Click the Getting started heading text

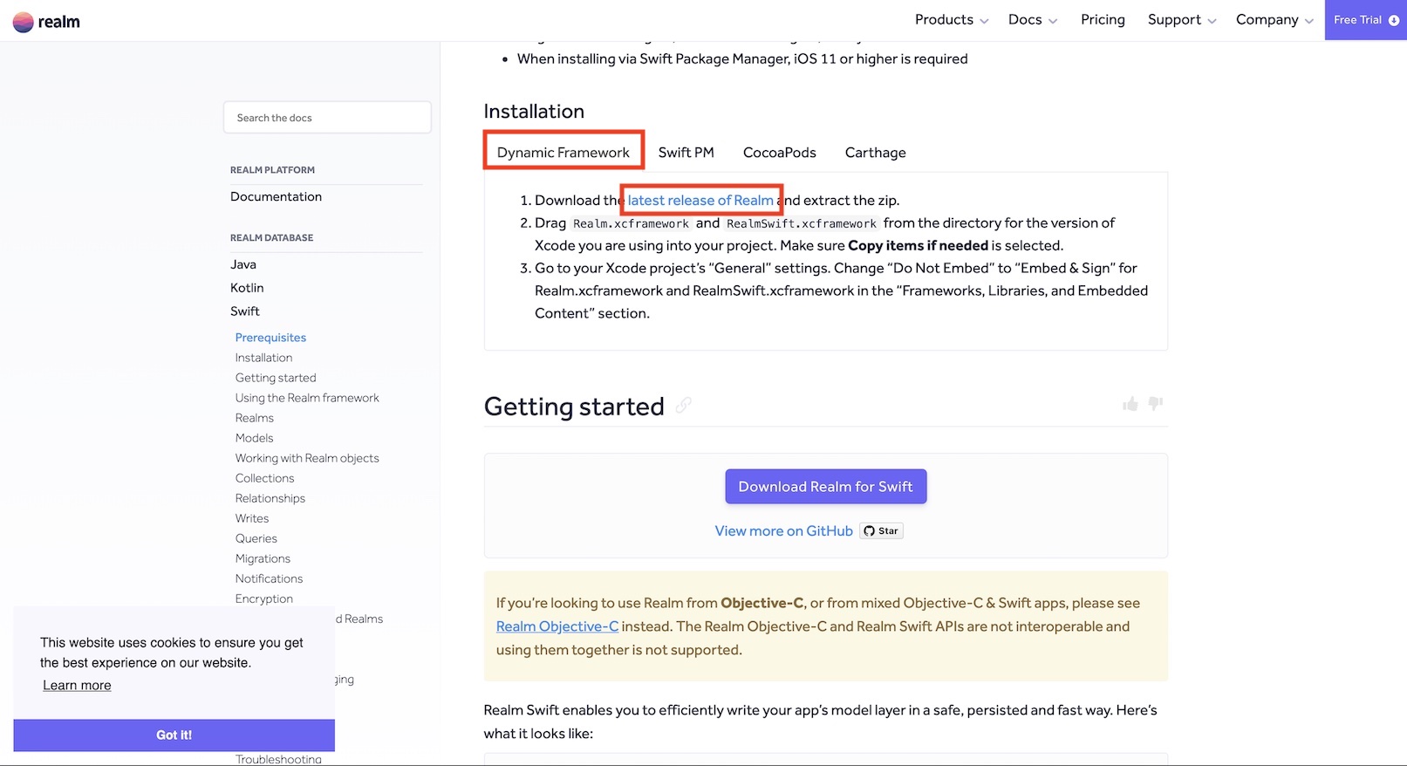(574, 407)
